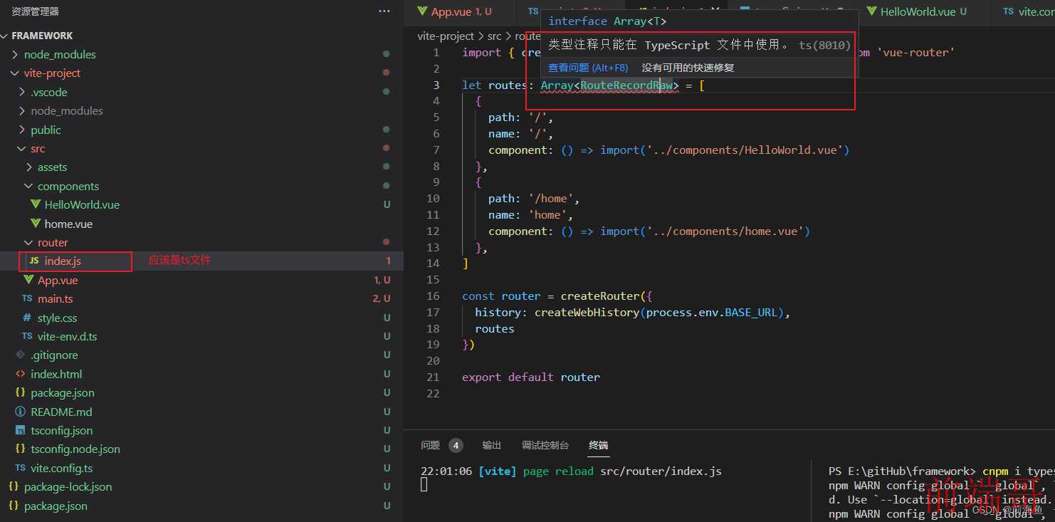The image size is (1055, 522).
Task: Click the Vue icon beside home.vue in tree
Action: [x=36, y=224]
